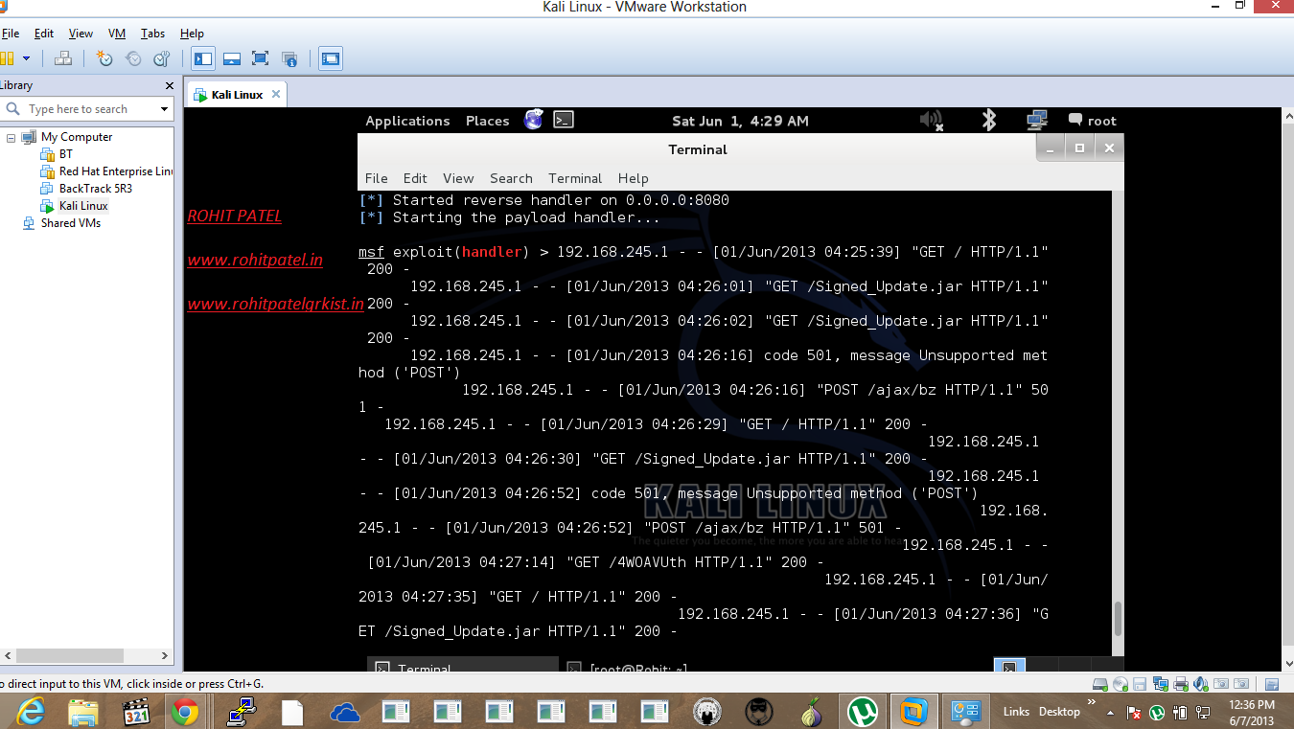Viewport: 1294px width, 729px height.
Task: Click the CD/DVD device status icon
Action: pos(1121,684)
